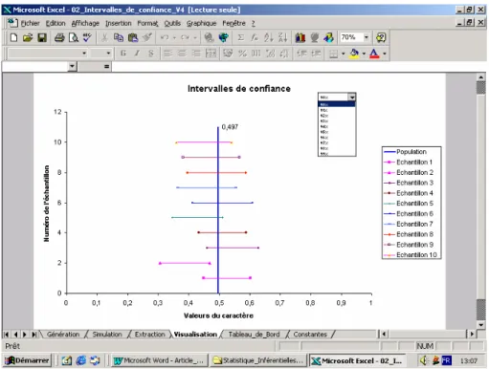Click the Paste clipboard icon
This screenshot has height=369, width=489.
[133, 37]
